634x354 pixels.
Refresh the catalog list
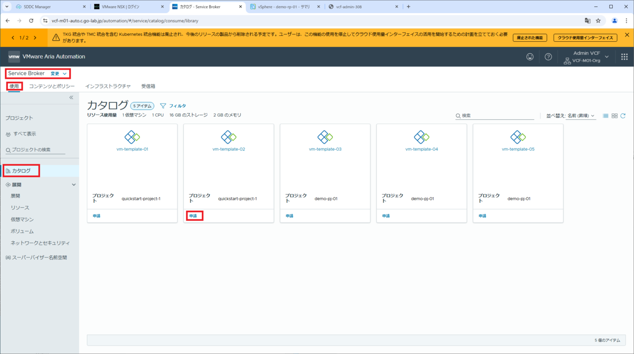(x=623, y=116)
